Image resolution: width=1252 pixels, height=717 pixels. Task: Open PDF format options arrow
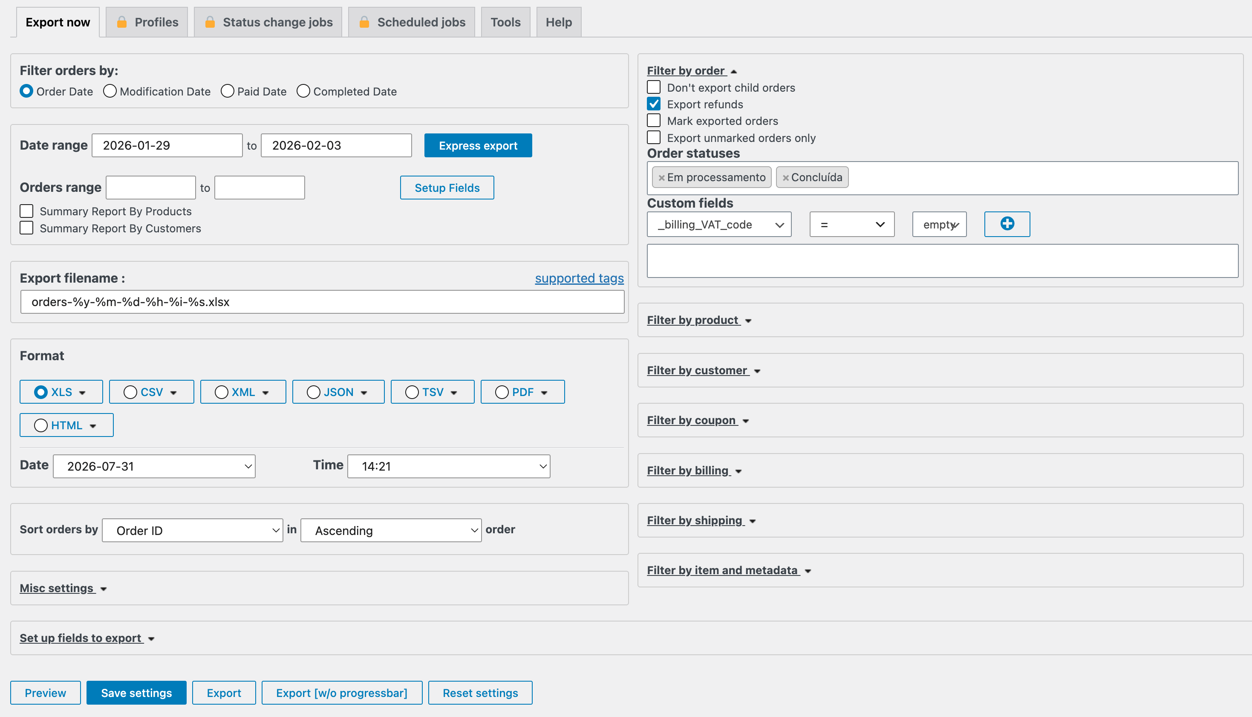(x=544, y=393)
